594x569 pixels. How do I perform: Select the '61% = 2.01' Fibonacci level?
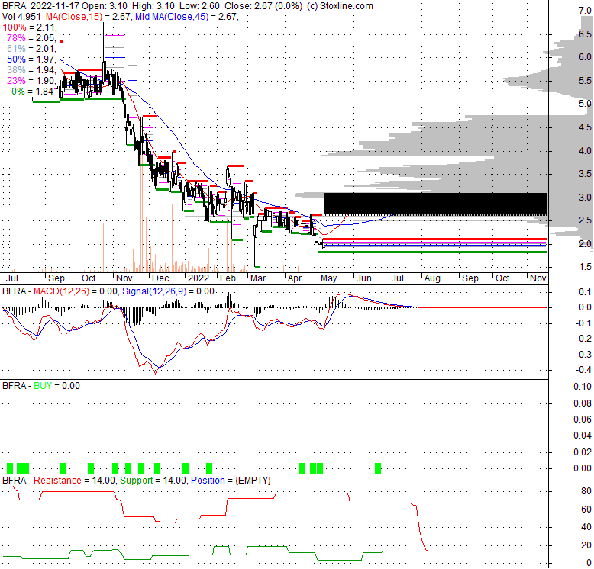pos(31,48)
